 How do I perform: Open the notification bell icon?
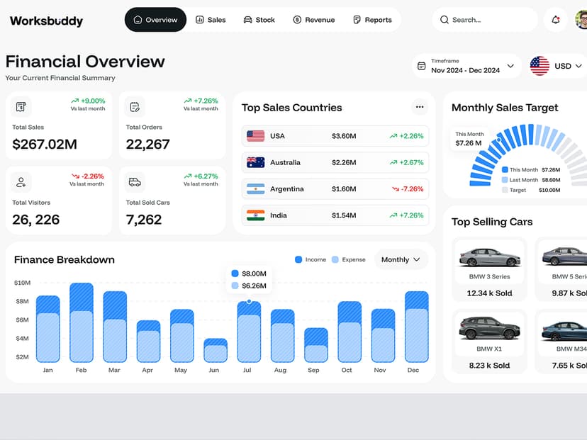(556, 20)
